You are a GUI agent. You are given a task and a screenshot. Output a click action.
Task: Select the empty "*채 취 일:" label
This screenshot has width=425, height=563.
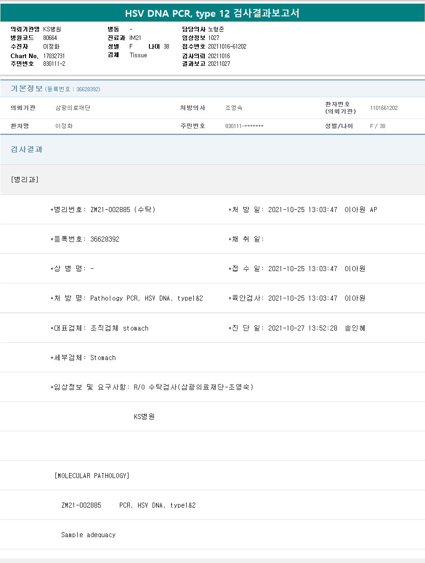pos(246,239)
